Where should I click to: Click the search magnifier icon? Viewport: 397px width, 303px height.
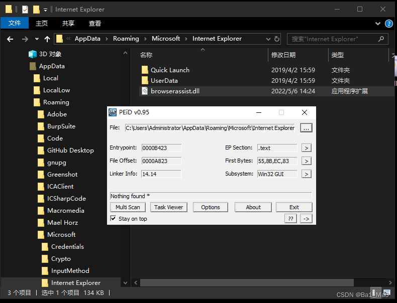(381, 39)
